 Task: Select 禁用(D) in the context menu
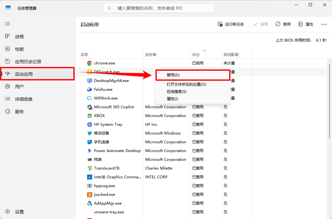(x=193, y=75)
